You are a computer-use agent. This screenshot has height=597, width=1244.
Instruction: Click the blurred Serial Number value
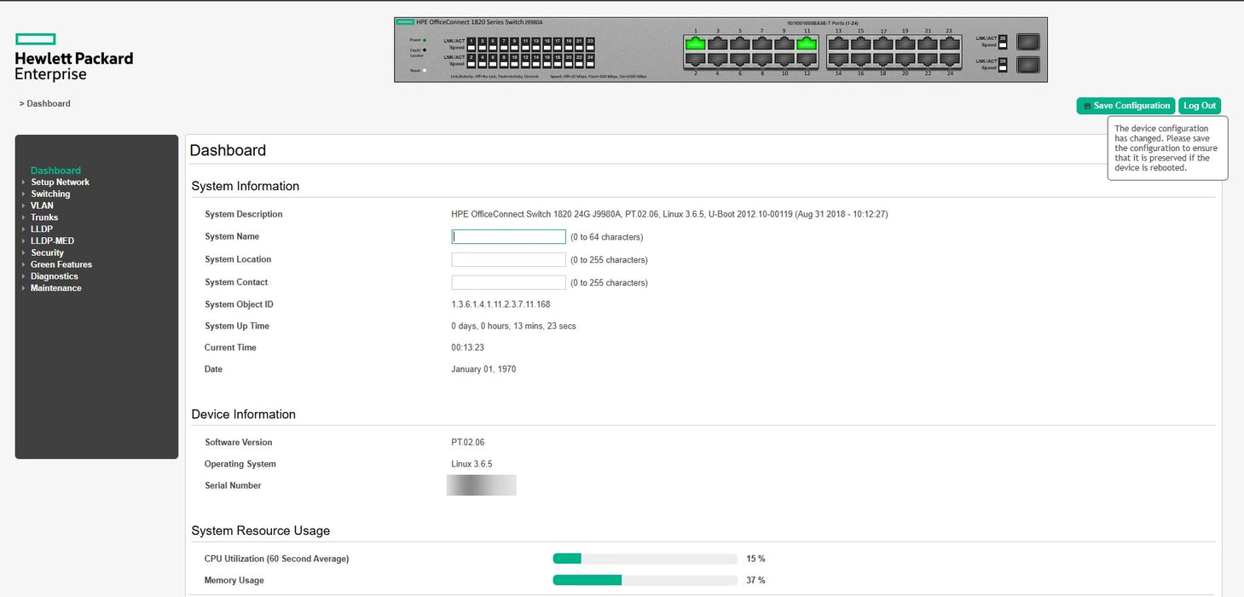coord(482,485)
